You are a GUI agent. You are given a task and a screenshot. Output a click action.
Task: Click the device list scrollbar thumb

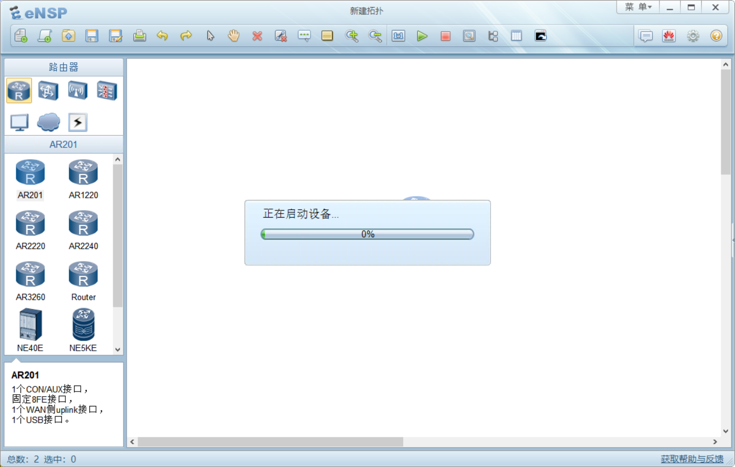[118, 236]
